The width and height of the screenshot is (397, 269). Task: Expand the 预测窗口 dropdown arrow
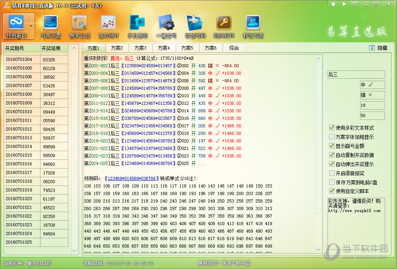(31, 26)
